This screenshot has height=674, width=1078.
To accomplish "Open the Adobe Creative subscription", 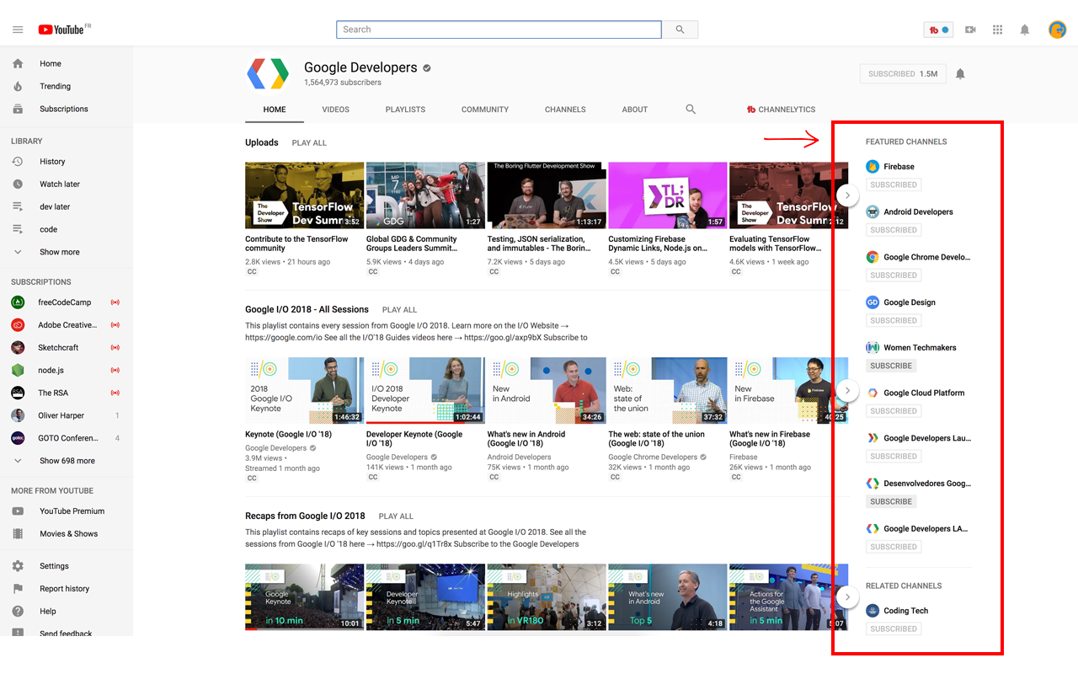I will coord(67,325).
